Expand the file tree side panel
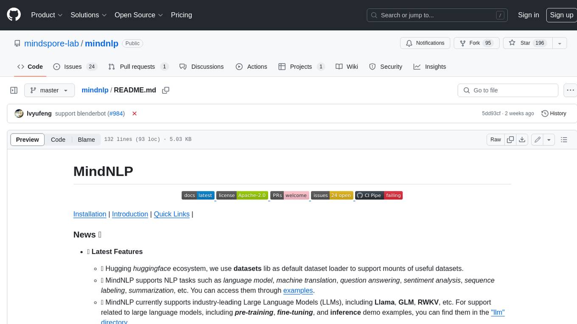 pyautogui.click(x=14, y=90)
